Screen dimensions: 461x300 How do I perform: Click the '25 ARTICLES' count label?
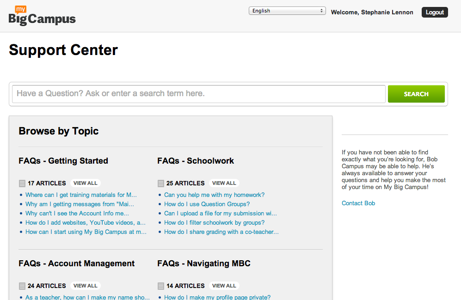click(x=185, y=184)
